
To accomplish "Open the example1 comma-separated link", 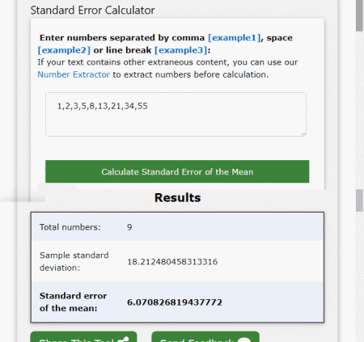I will click(235, 38).
